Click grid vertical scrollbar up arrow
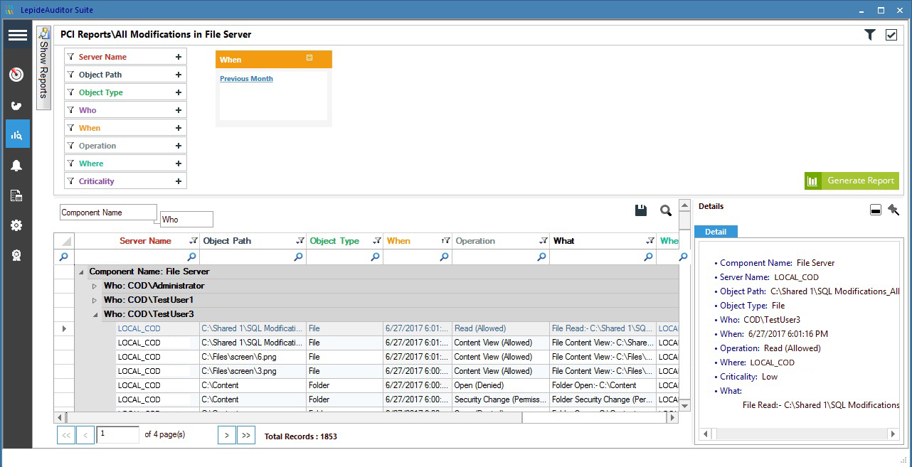The height and width of the screenshot is (467, 912). tap(684, 205)
